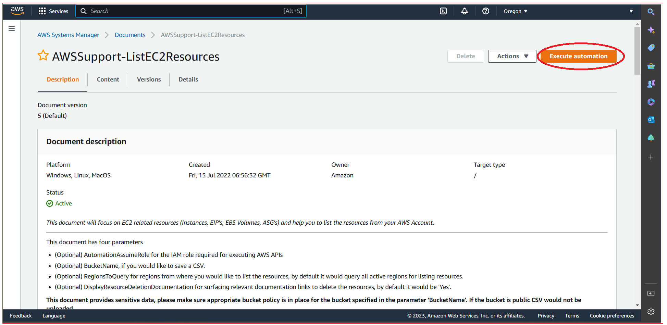The image size is (667, 325).
Task: Switch to the Versions tab
Action: pyautogui.click(x=149, y=79)
